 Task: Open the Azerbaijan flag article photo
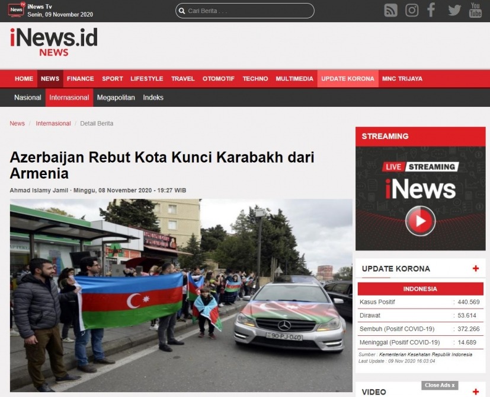(x=181, y=295)
